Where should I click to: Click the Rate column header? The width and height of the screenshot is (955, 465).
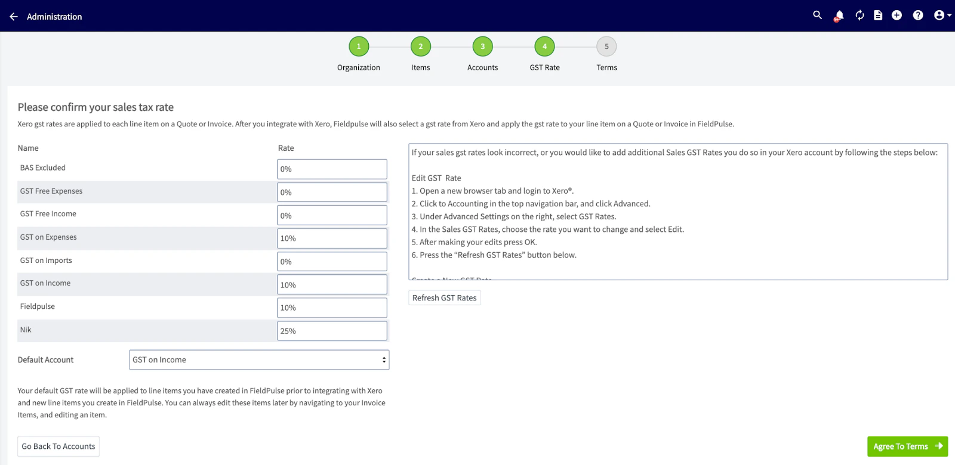[x=286, y=148]
